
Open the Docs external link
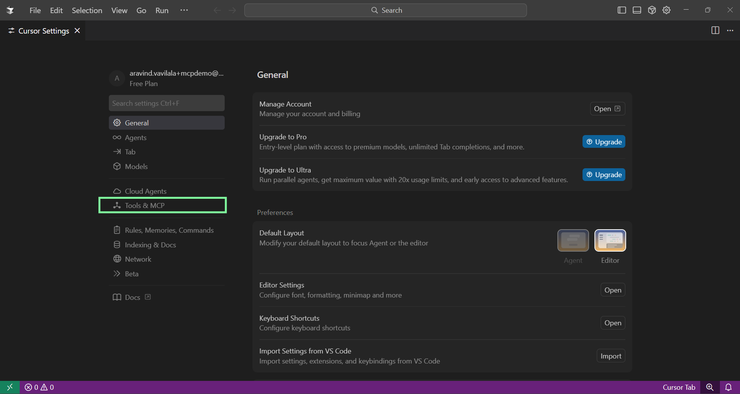click(132, 297)
